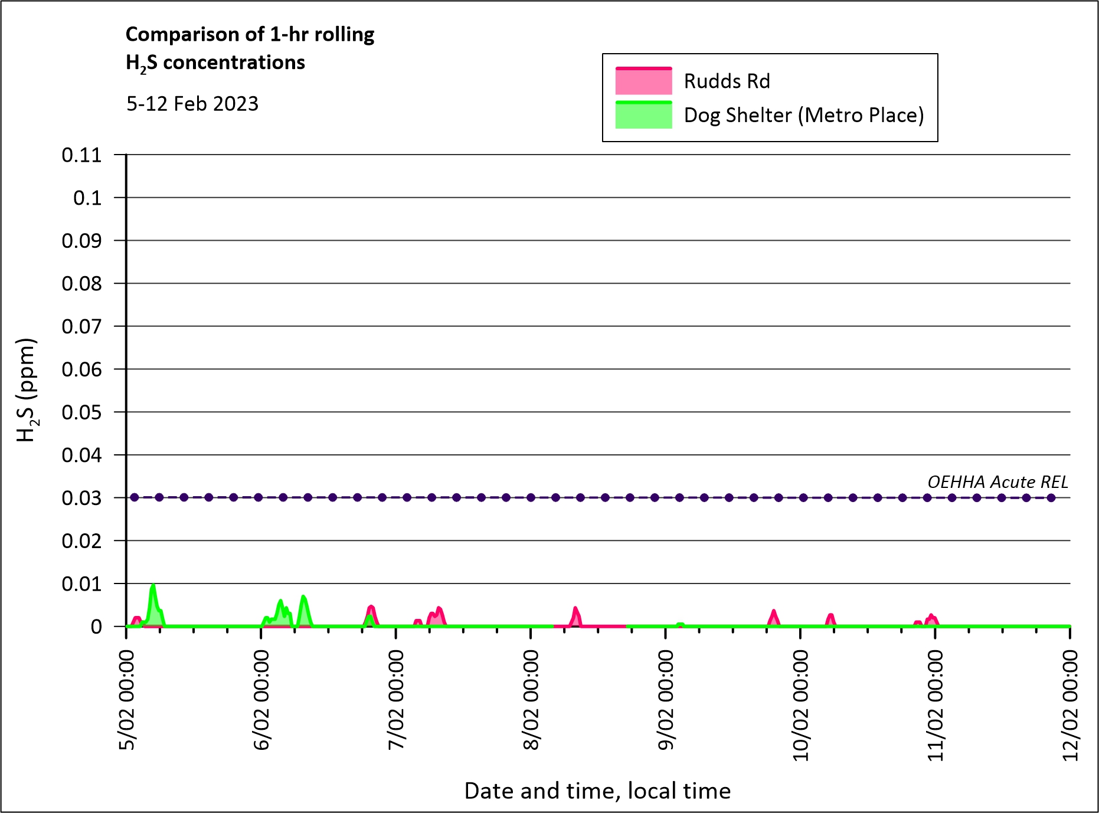
Task: Select the Rudds Rd legend label
Action: (x=727, y=81)
